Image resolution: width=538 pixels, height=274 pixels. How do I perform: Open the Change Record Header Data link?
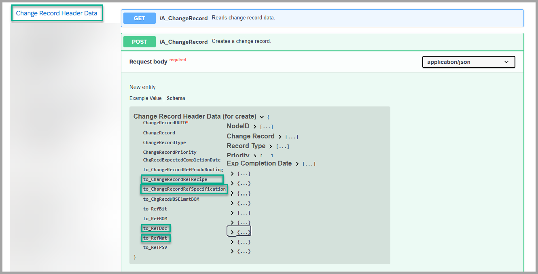tap(57, 13)
